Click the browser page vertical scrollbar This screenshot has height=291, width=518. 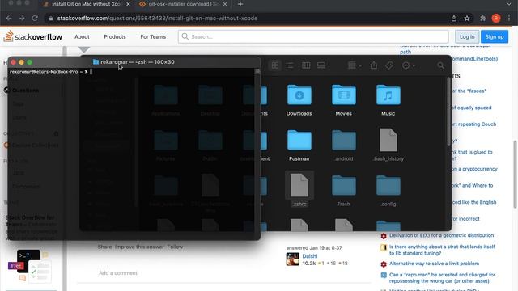pyautogui.click(x=515, y=175)
